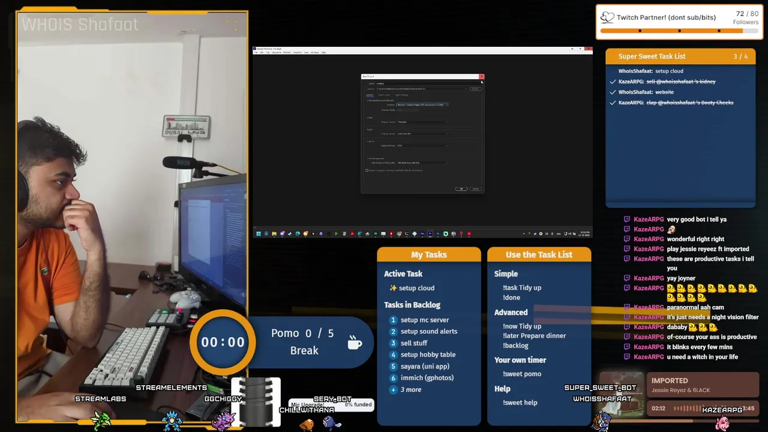Click the number 3 badge for sell stuff
Image resolution: width=768 pixels, height=432 pixels.
[393, 343]
